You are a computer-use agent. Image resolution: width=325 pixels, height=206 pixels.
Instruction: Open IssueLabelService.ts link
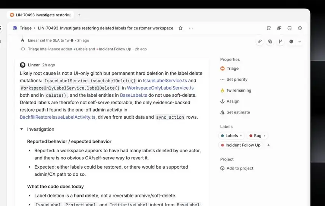pos(165,81)
